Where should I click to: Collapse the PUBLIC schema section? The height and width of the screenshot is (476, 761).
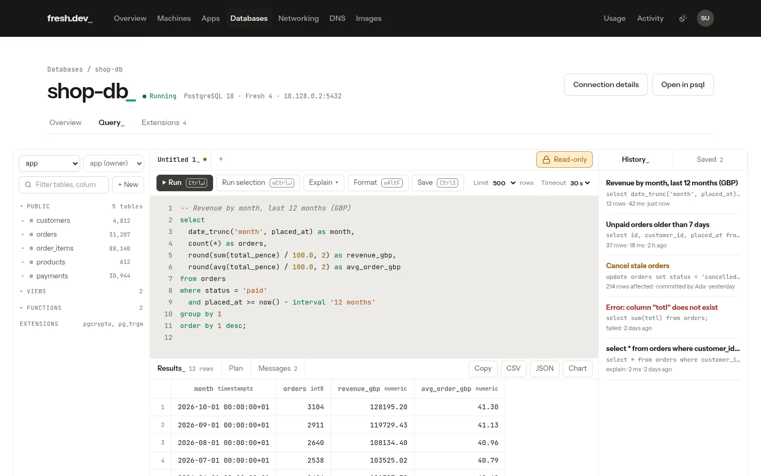[81, 206]
